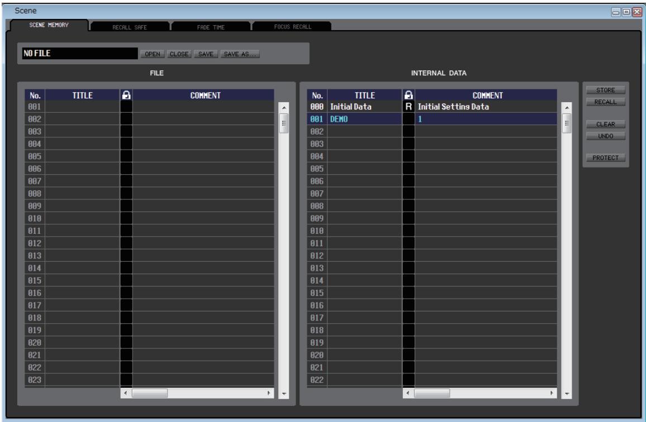Click the PROTECT button
646x422 pixels.
click(x=606, y=158)
